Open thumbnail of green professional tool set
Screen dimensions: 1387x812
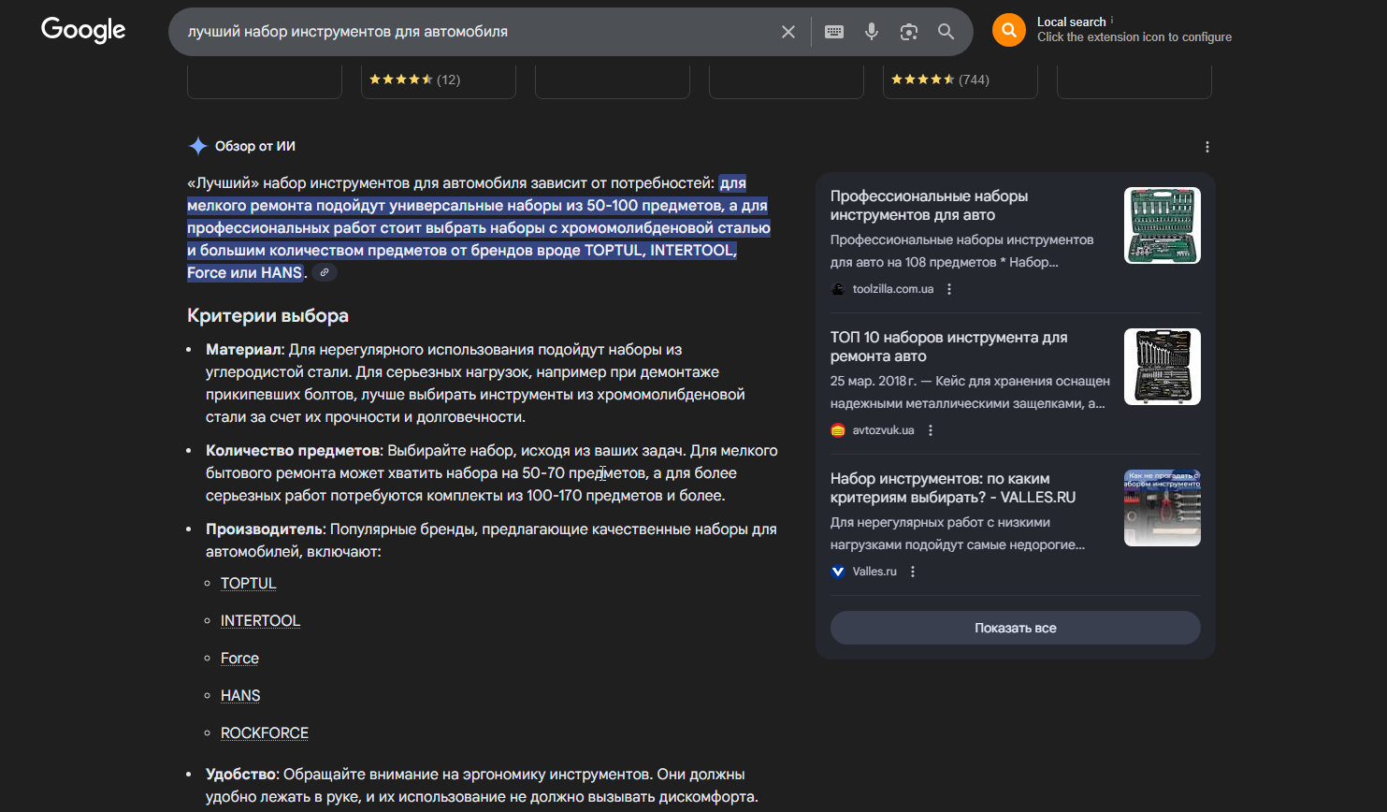tap(1163, 225)
